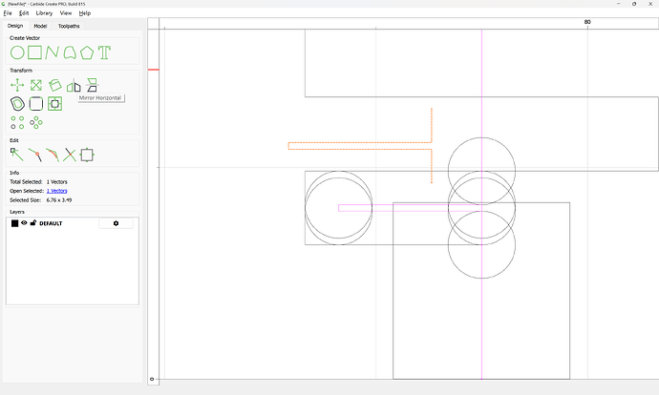Image resolution: width=659 pixels, height=395 pixels.
Task: Open the Offset Vectors tool
Action: (17, 104)
